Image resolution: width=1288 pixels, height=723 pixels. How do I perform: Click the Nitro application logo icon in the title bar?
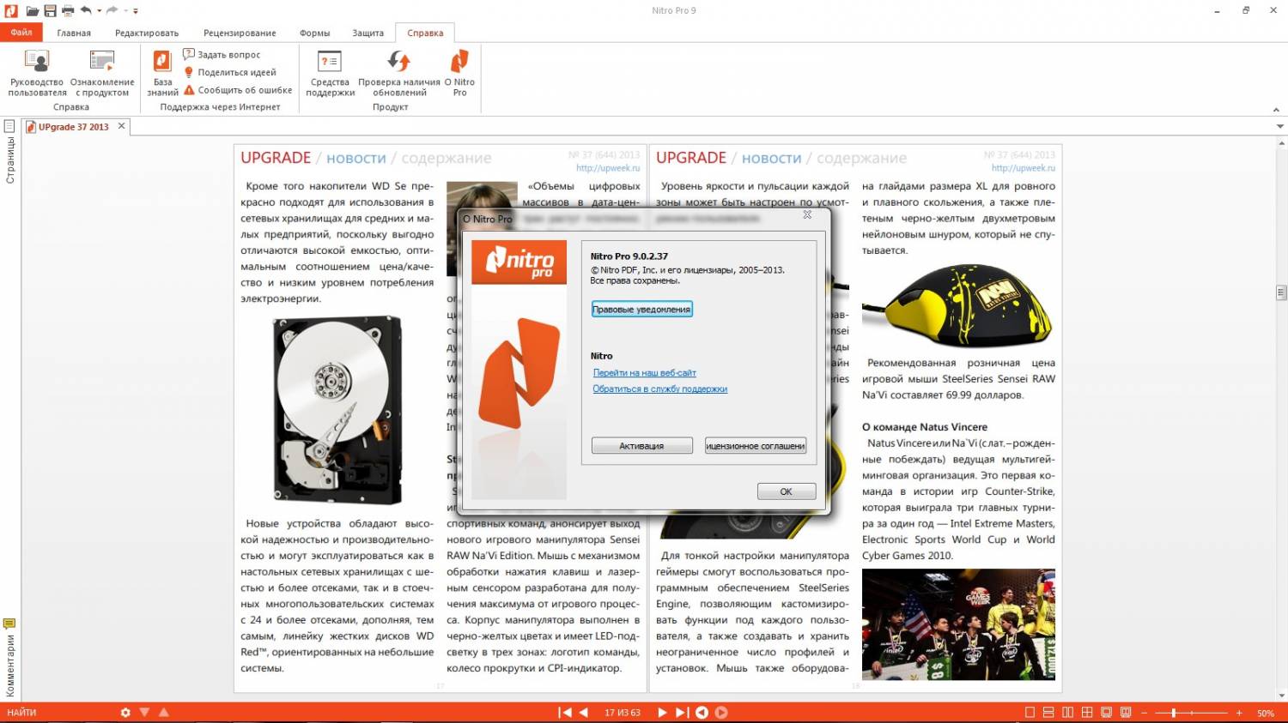(x=10, y=11)
